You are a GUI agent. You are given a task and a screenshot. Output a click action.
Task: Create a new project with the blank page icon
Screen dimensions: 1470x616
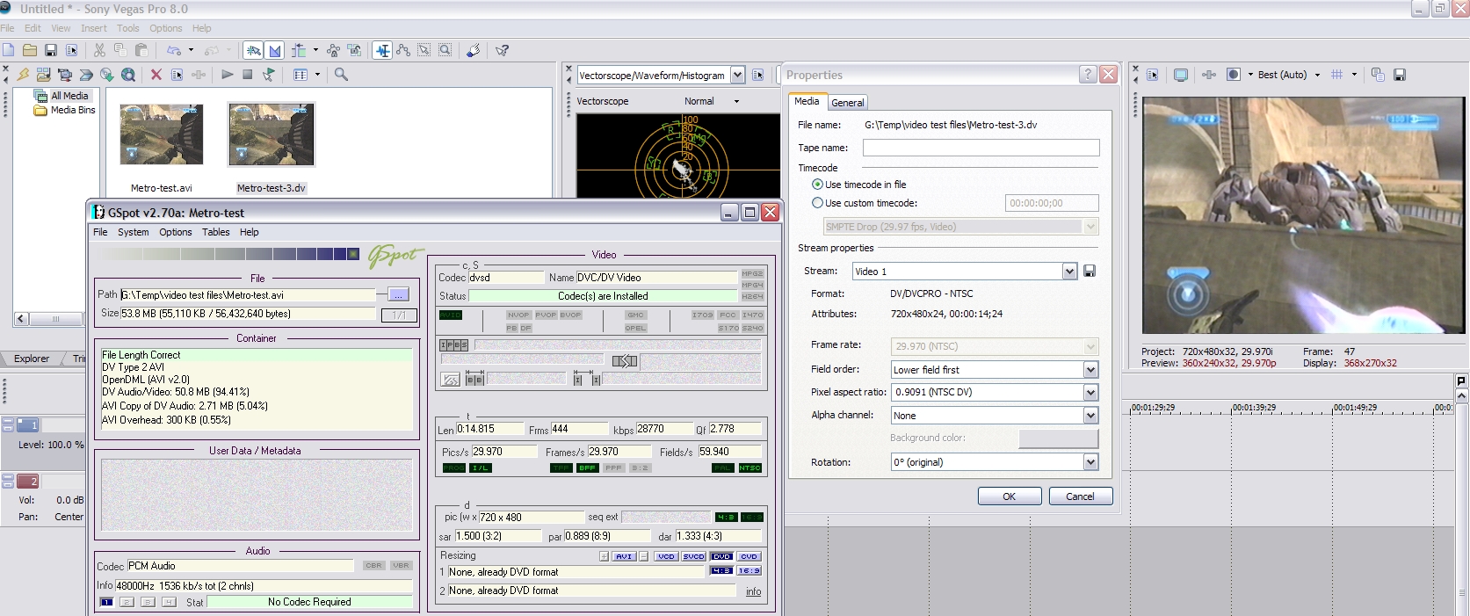coord(9,50)
